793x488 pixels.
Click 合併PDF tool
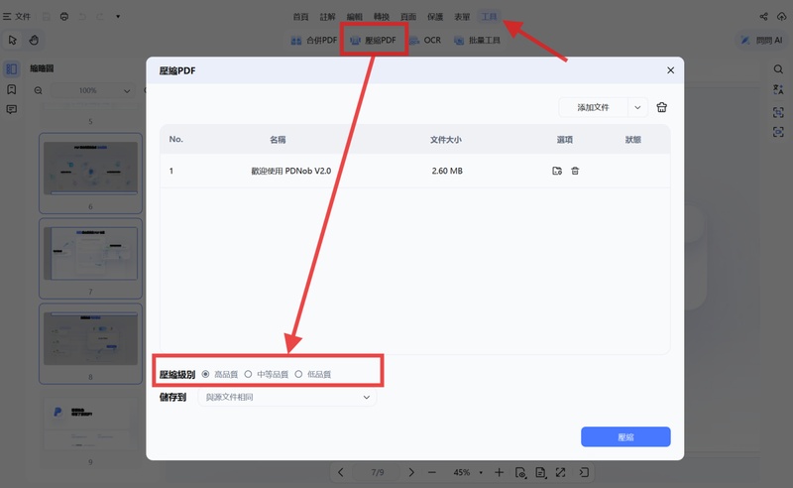tap(313, 40)
